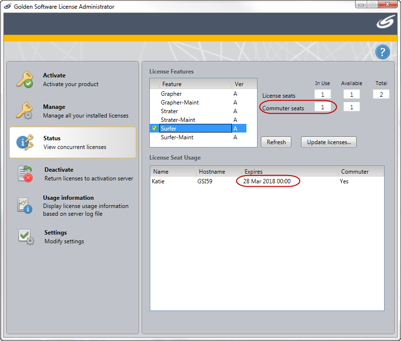Open help with the blue question mark
The width and height of the screenshot is (401, 341).
point(382,52)
